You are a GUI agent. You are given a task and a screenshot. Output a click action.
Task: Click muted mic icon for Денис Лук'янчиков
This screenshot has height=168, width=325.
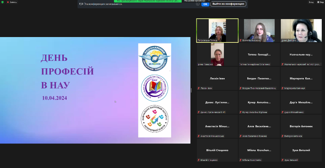tap(199, 112)
